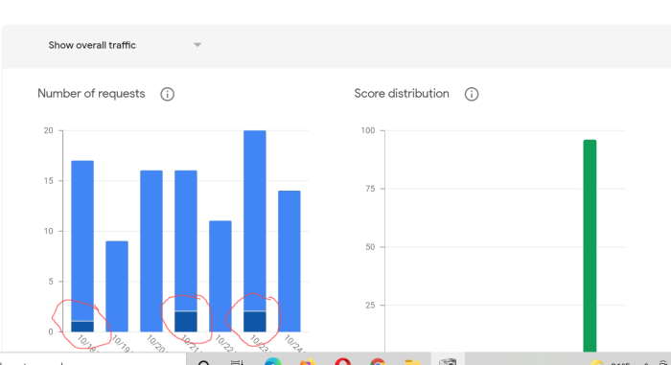Image resolution: width=671 pixels, height=365 pixels.
Task: Open Opera browser from taskbar
Action: [343, 361]
